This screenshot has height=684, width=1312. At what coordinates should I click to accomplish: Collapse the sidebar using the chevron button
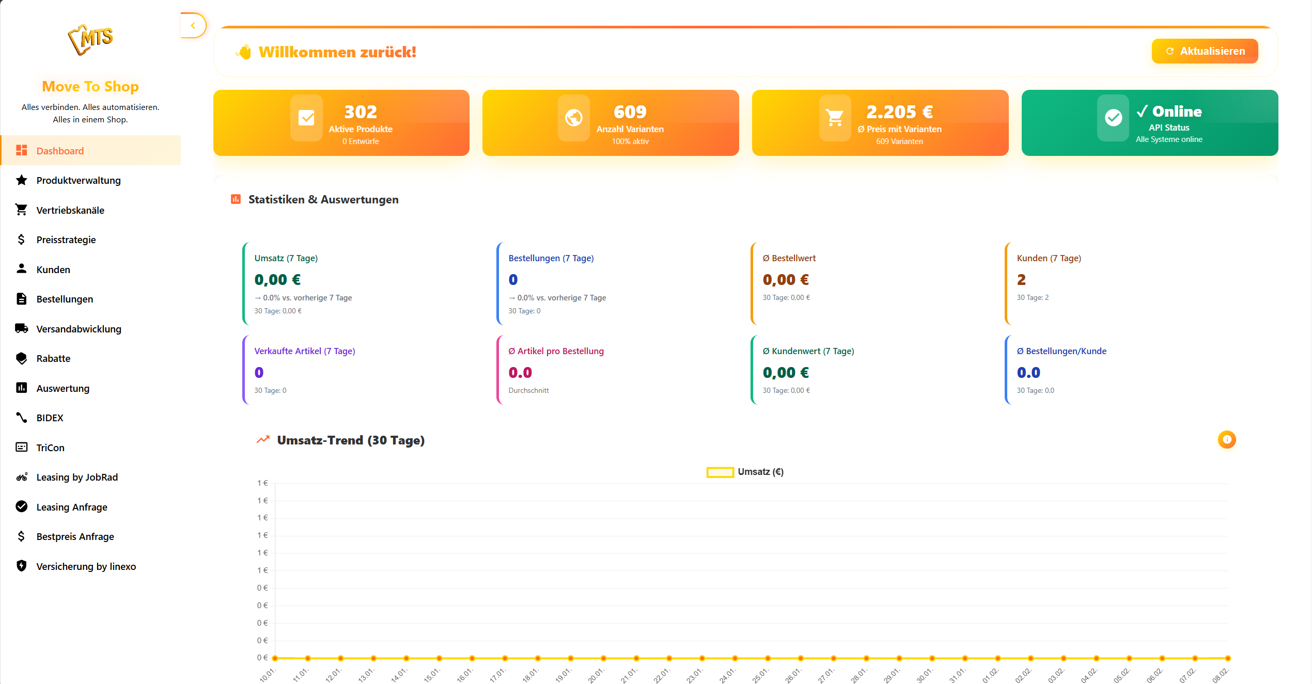point(193,25)
